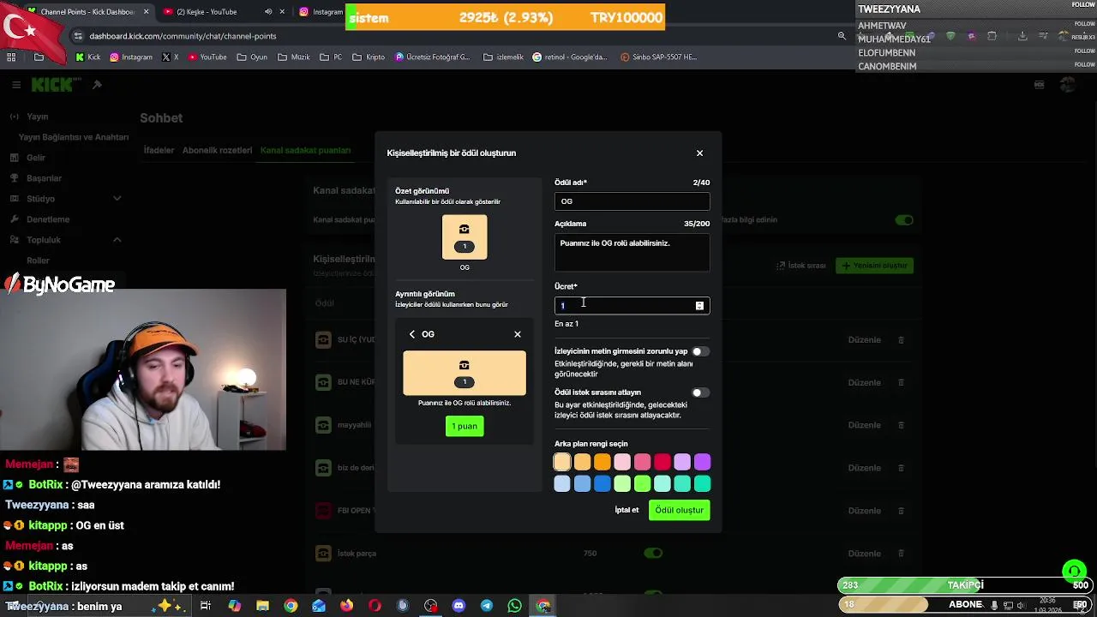
Task: Open the izlemelik bookmarks folder
Action: coord(503,57)
